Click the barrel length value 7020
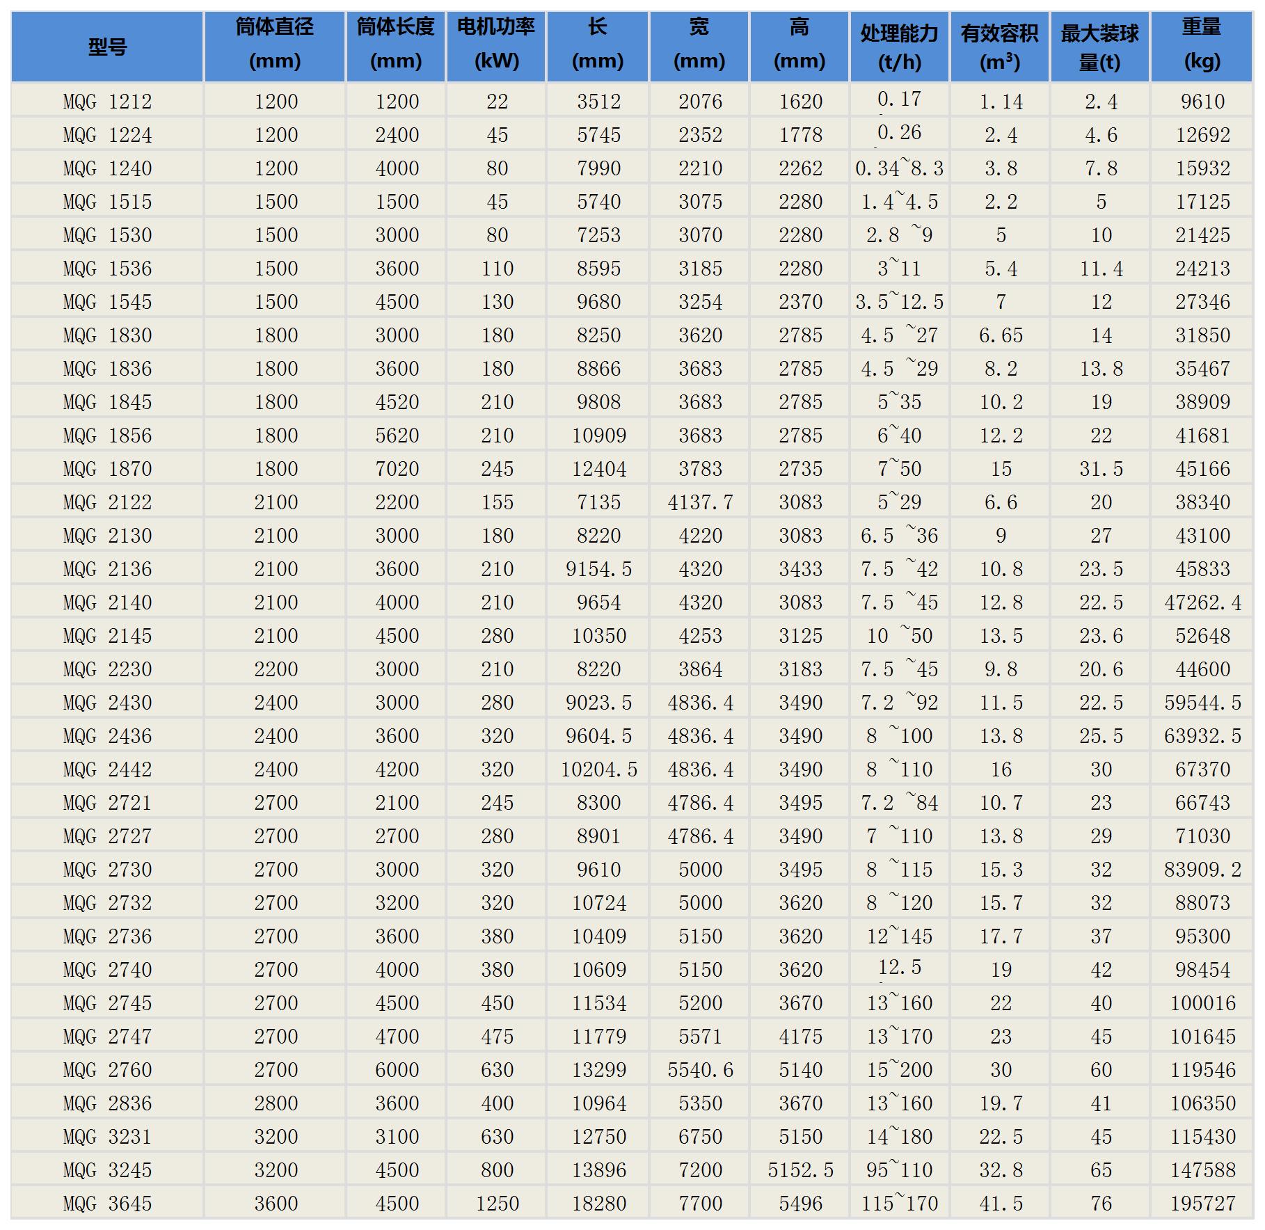The image size is (1265, 1230). pyautogui.click(x=397, y=469)
